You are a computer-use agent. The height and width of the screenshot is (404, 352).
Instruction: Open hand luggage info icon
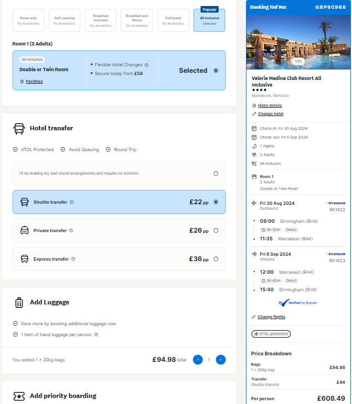click(x=96, y=334)
